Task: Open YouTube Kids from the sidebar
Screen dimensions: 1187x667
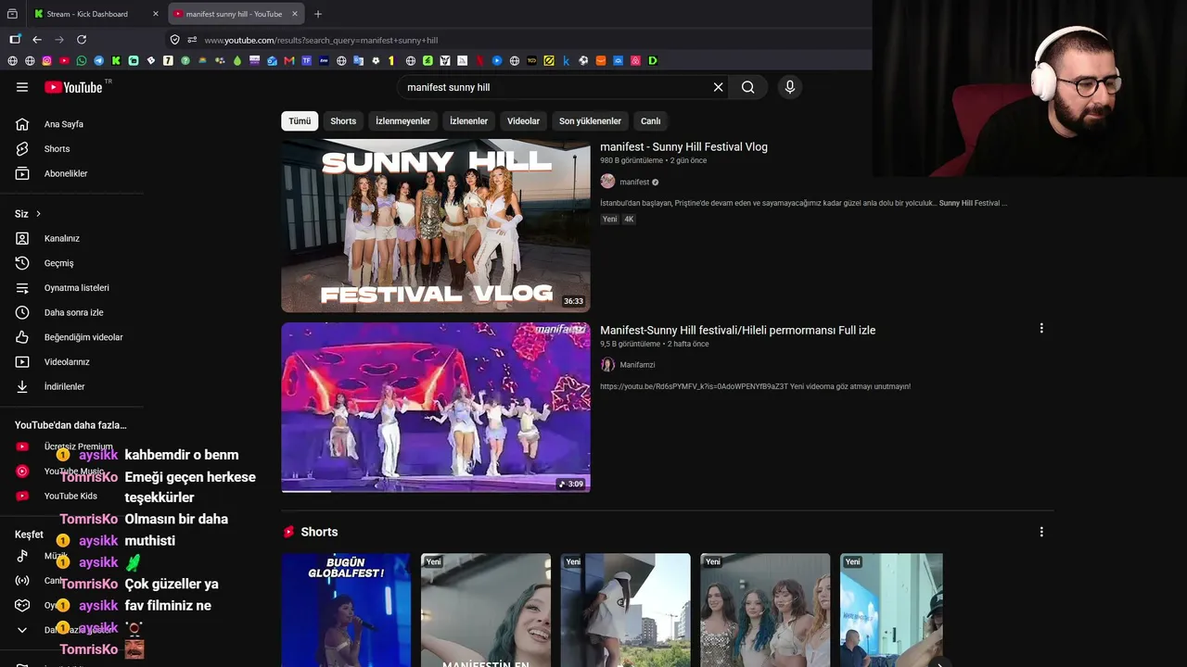Action: coord(71,496)
